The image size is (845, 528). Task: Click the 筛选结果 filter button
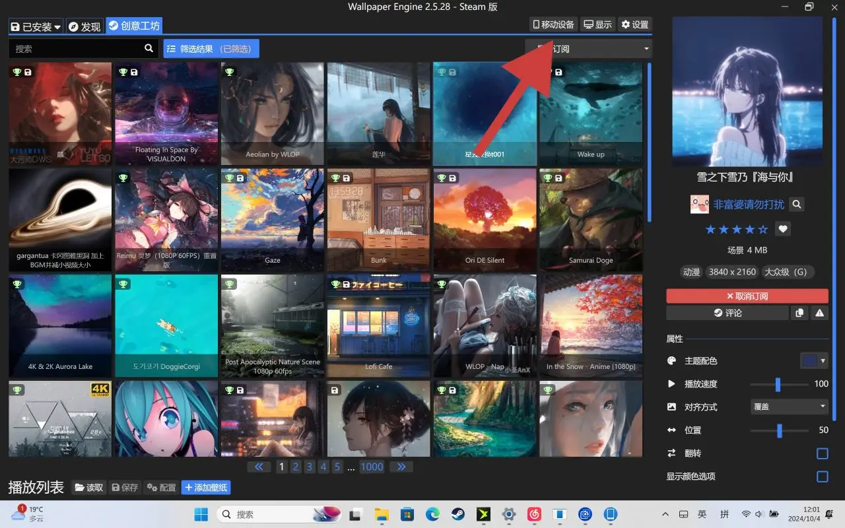click(211, 49)
